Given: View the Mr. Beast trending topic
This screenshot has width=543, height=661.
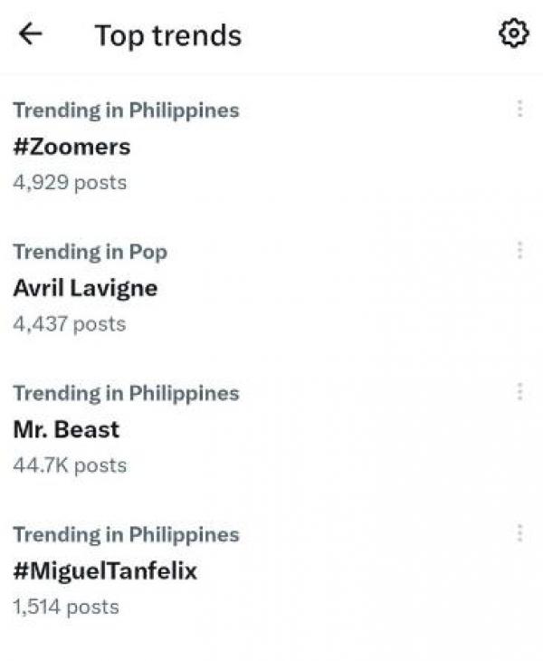Looking at the screenshot, I should [x=66, y=429].
